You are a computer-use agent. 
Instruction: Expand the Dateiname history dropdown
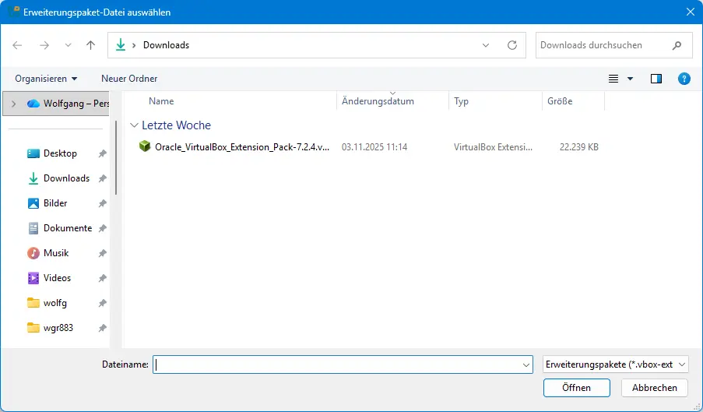pyautogui.click(x=526, y=365)
